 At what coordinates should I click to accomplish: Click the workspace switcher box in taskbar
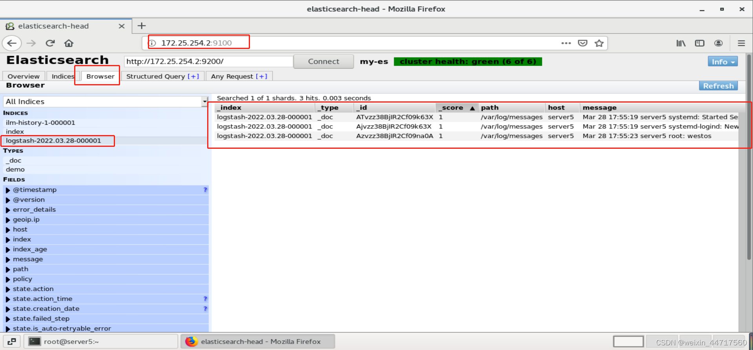click(629, 341)
